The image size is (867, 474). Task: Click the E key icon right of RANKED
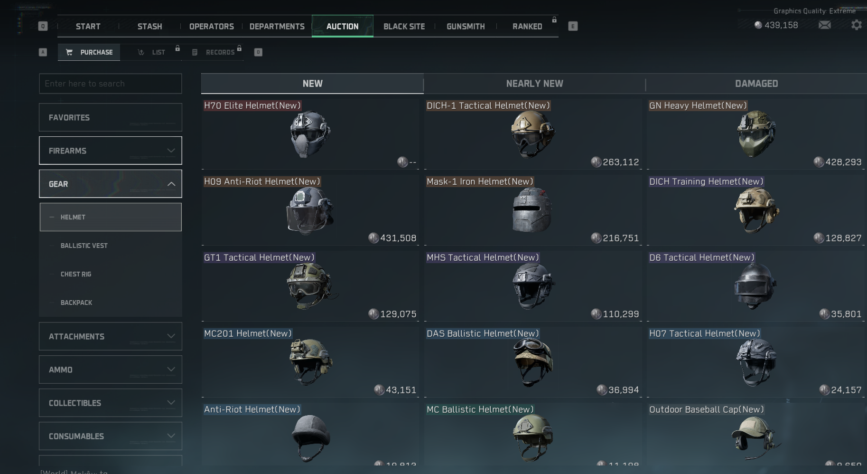(x=573, y=27)
